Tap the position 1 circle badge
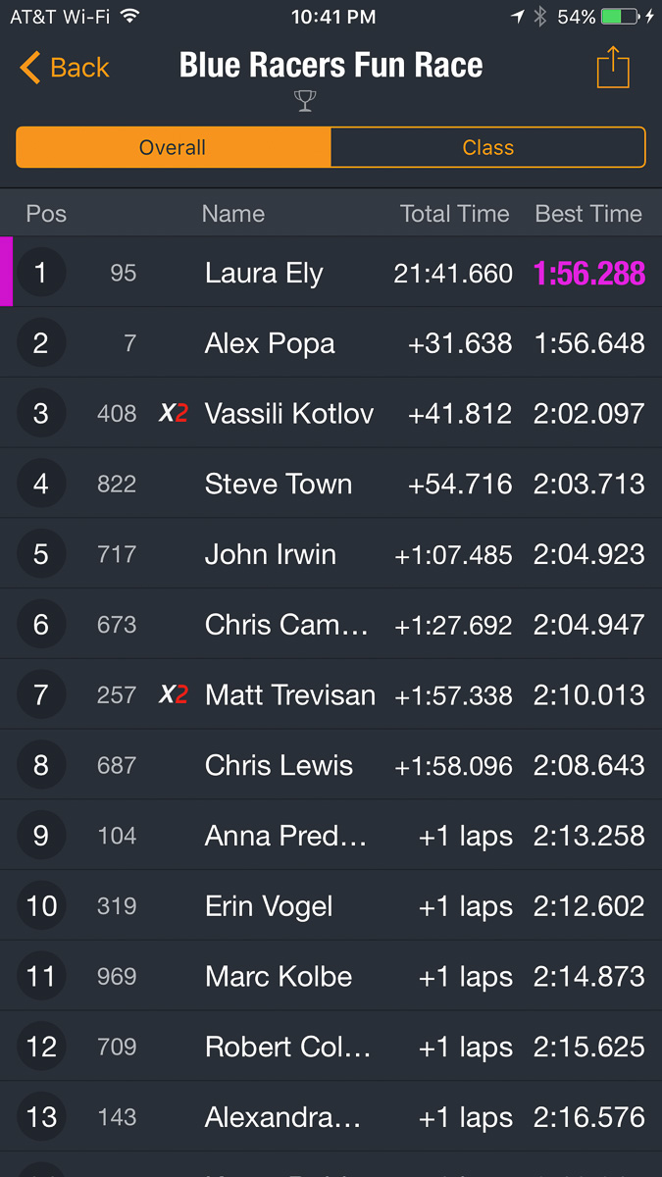The image size is (662, 1177). [x=41, y=273]
